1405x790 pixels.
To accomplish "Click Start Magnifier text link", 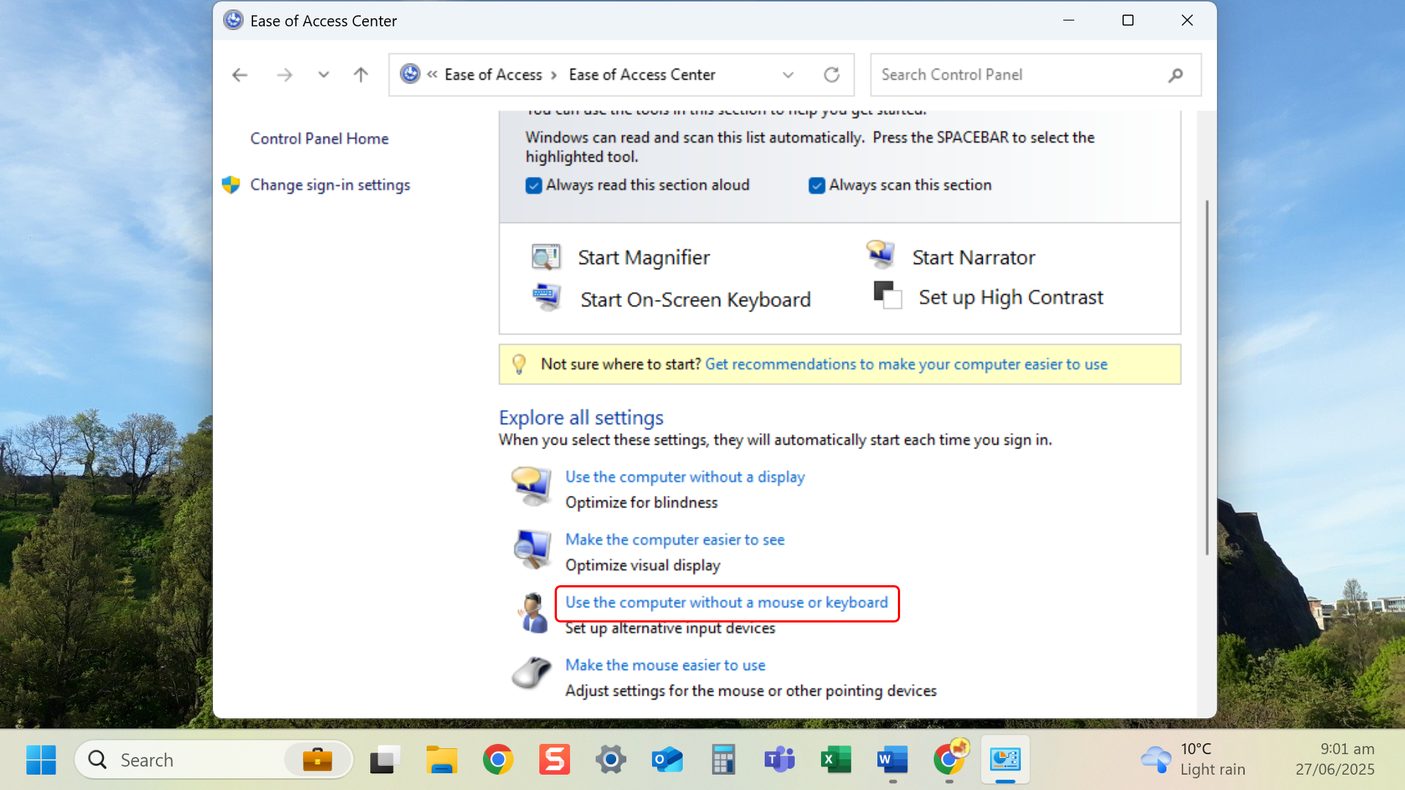I will [x=644, y=257].
